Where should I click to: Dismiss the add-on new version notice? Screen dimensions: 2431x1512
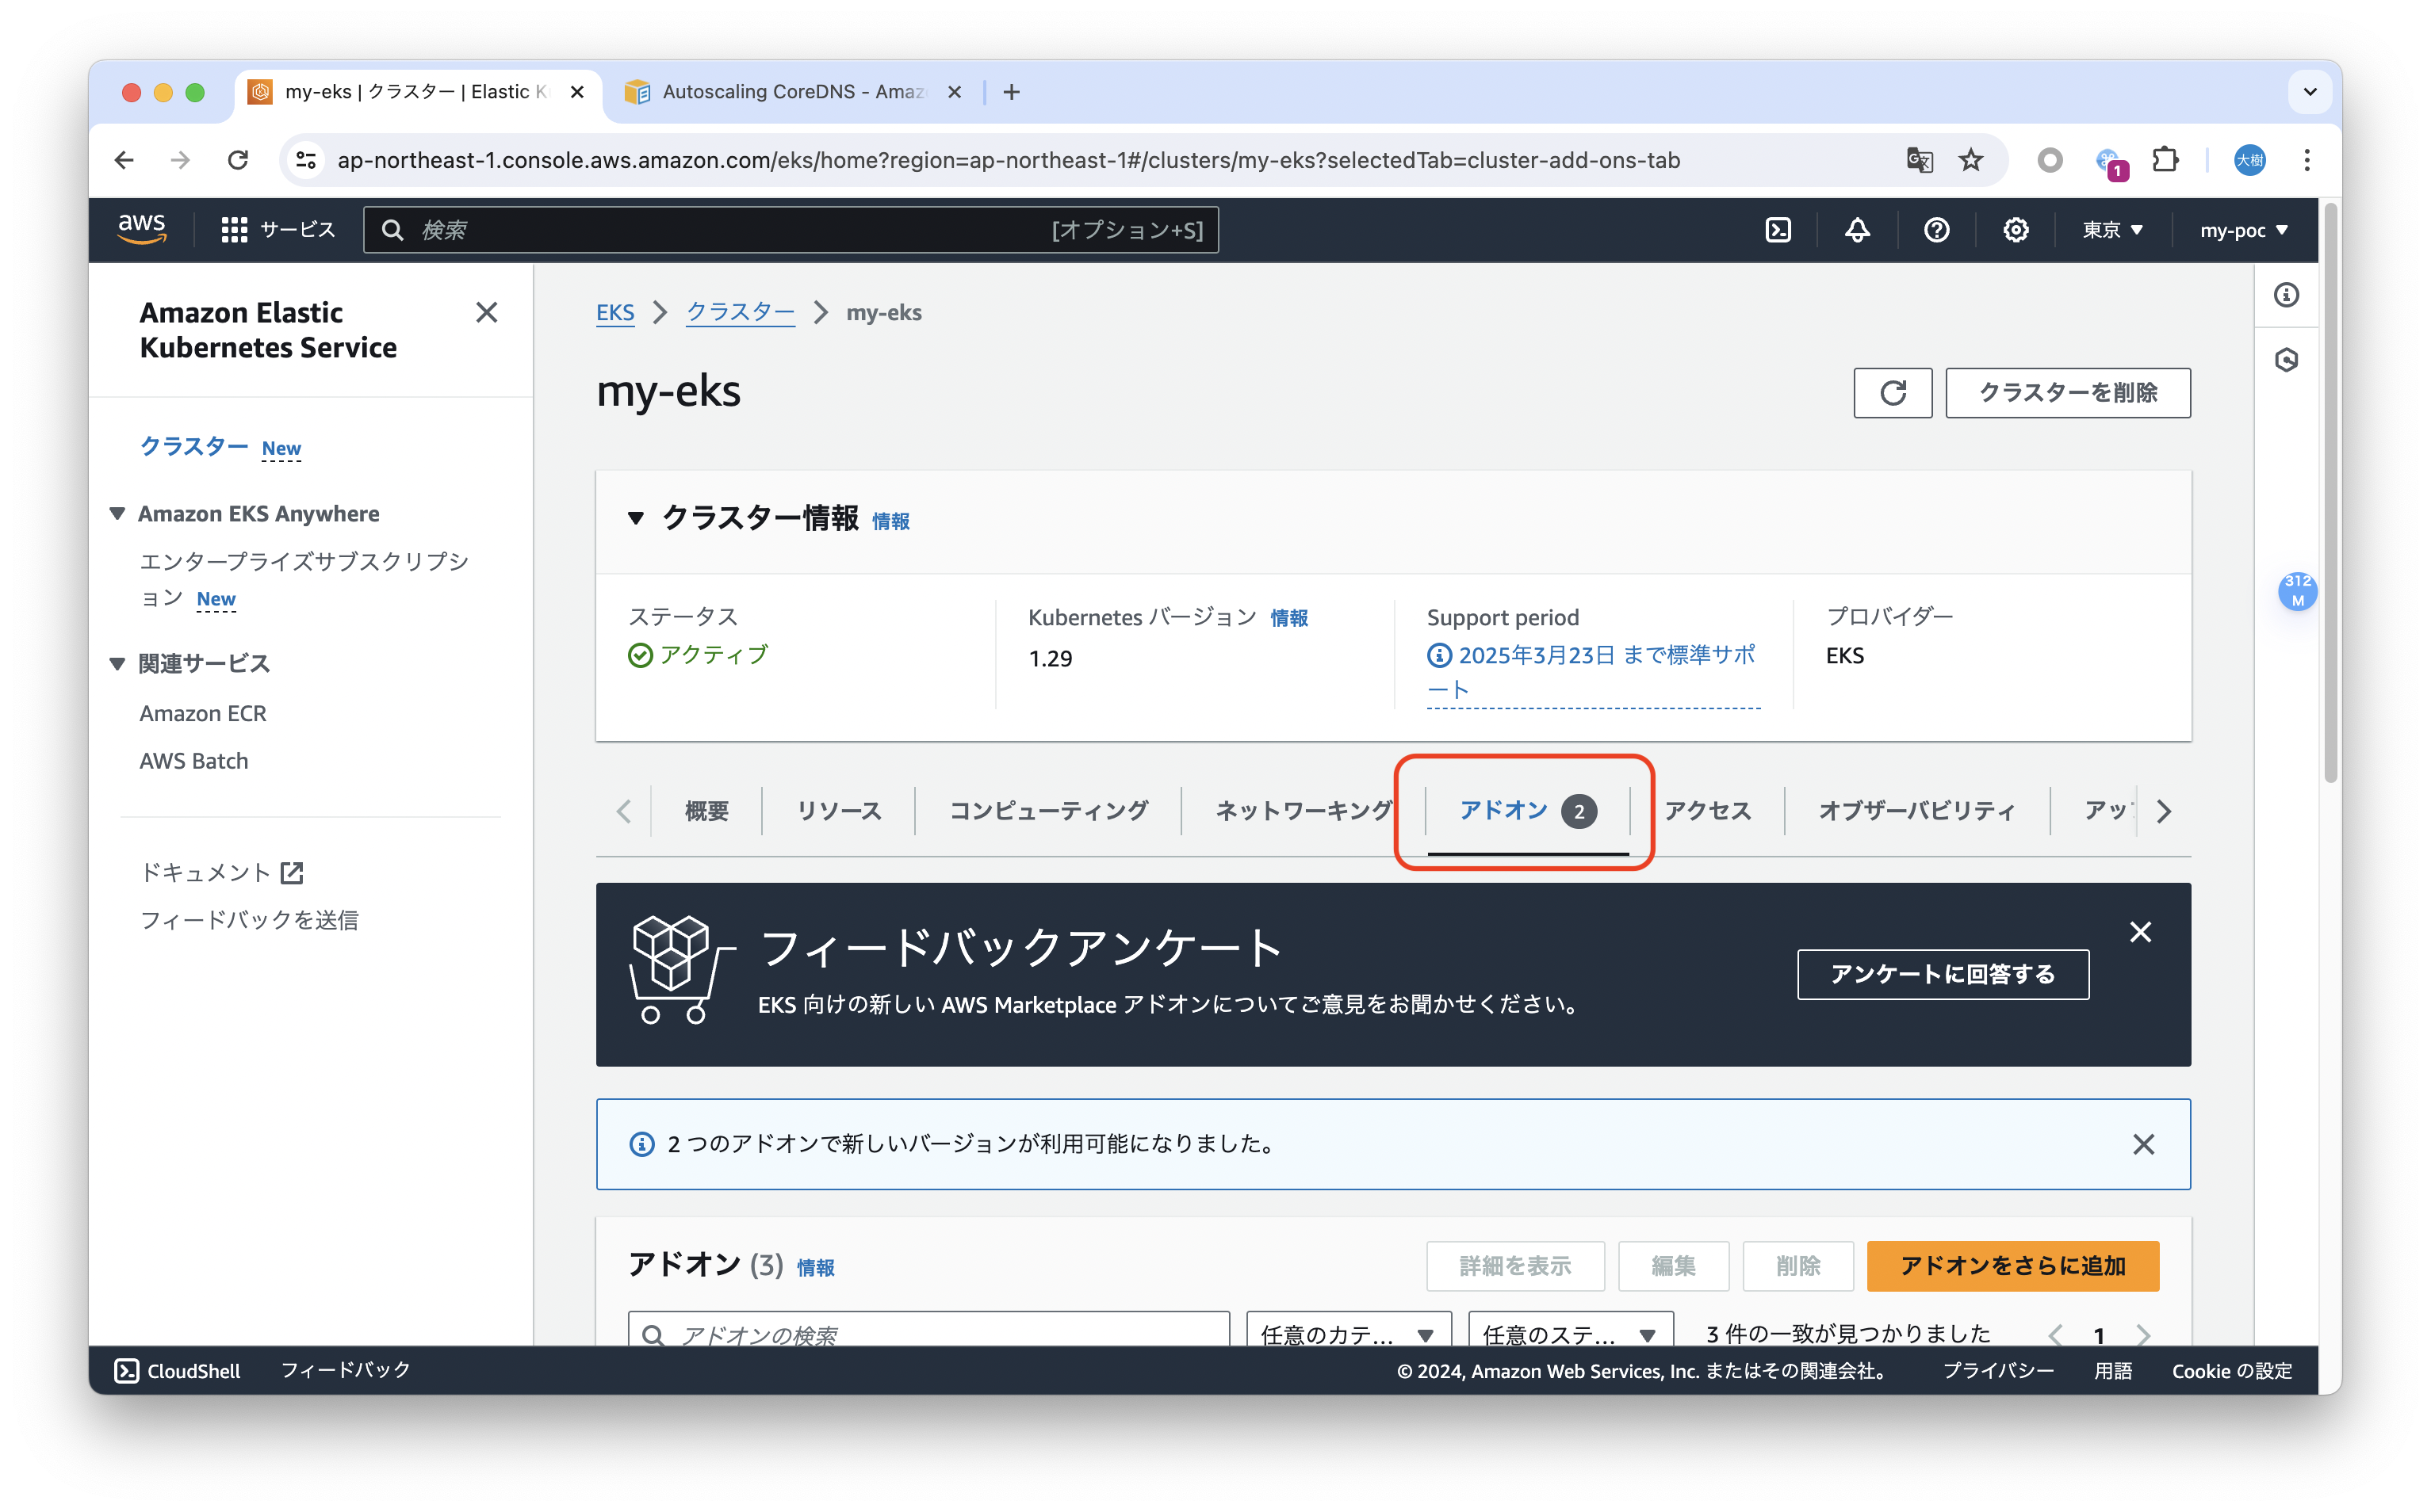point(2143,1144)
